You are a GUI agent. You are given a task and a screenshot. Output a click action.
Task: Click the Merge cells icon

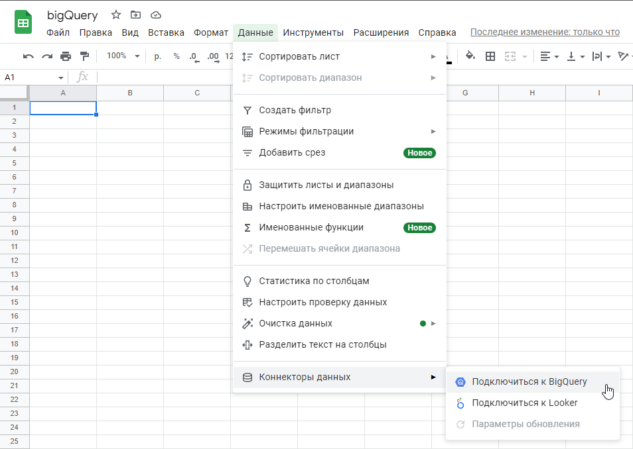510,56
